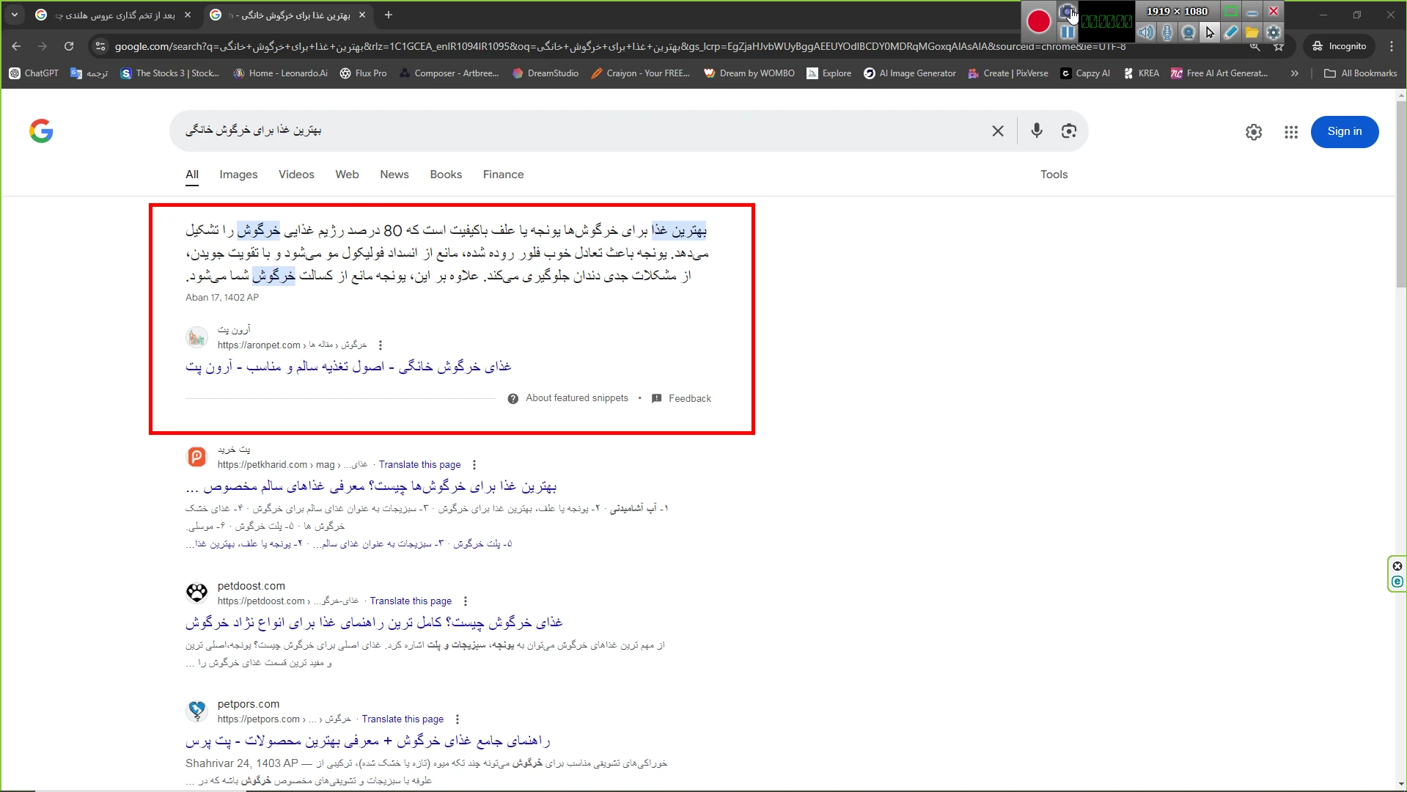Open more options for aronpet.com result
The height and width of the screenshot is (792, 1407).
[380, 345]
